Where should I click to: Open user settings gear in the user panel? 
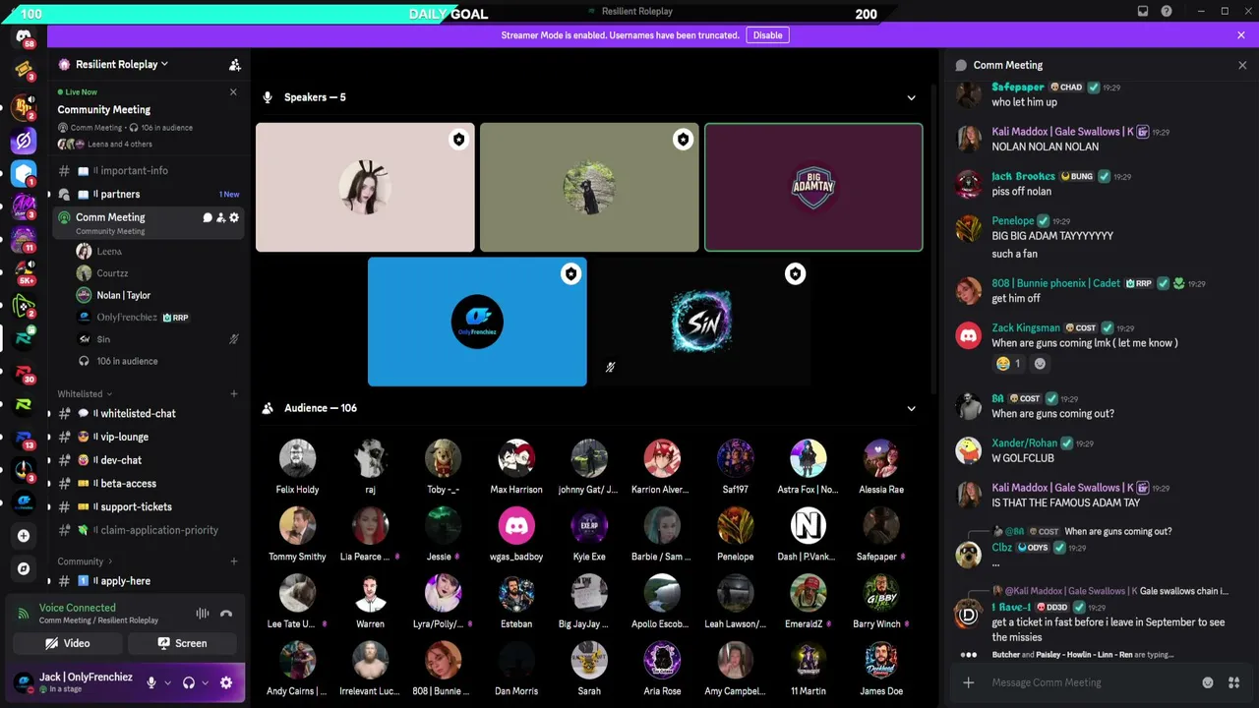click(x=226, y=682)
